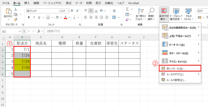Center text horizontally
This screenshot has height=107, width=208.
(x=91, y=17)
